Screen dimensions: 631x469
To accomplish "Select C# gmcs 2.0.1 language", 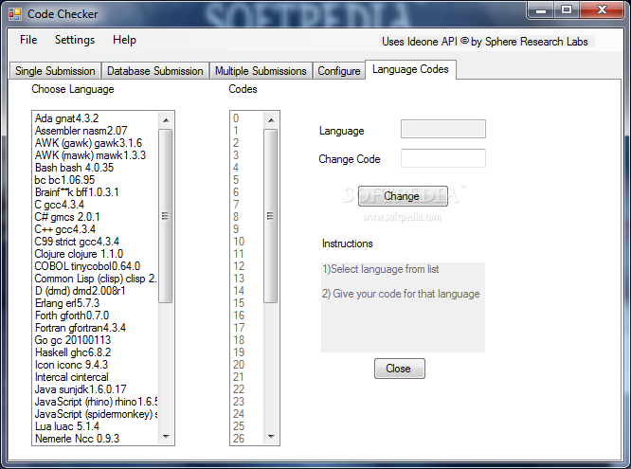I will (x=96, y=217).
